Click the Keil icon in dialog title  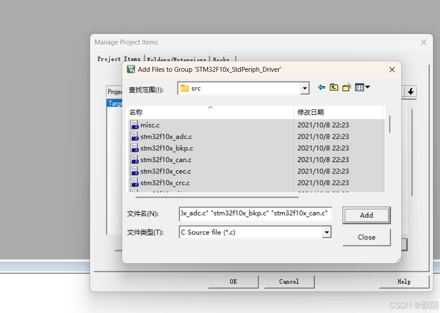point(131,69)
